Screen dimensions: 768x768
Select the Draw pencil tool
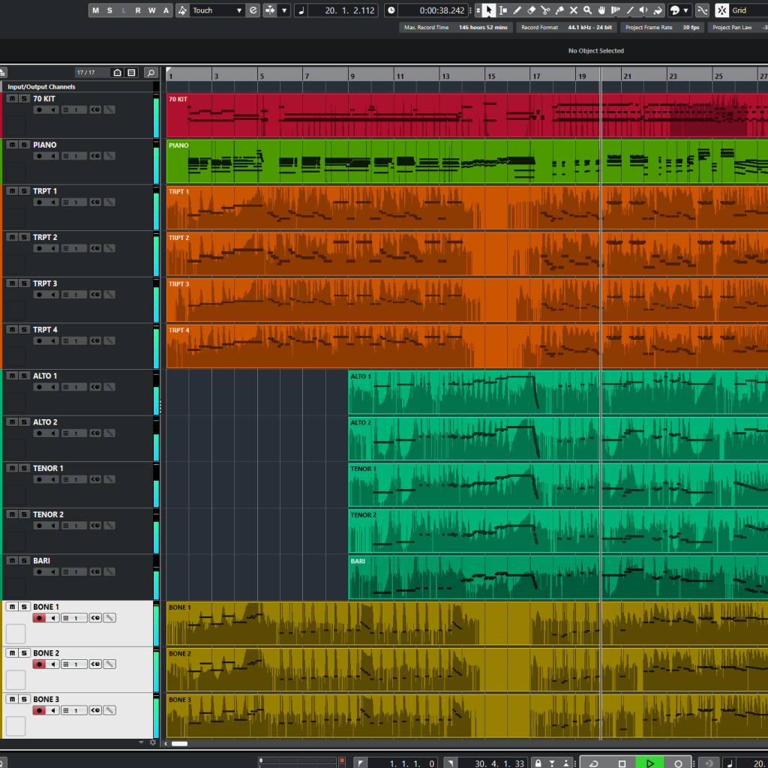click(517, 10)
